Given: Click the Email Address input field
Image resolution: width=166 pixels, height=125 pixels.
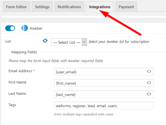Looking at the screenshot, I should click(x=104, y=72).
